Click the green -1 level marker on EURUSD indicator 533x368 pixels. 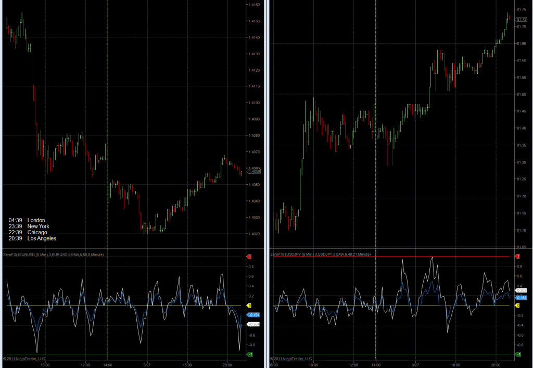248,354
